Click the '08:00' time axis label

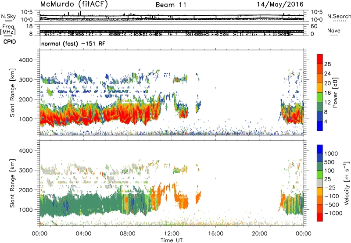pyautogui.click(x=128, y=234)
